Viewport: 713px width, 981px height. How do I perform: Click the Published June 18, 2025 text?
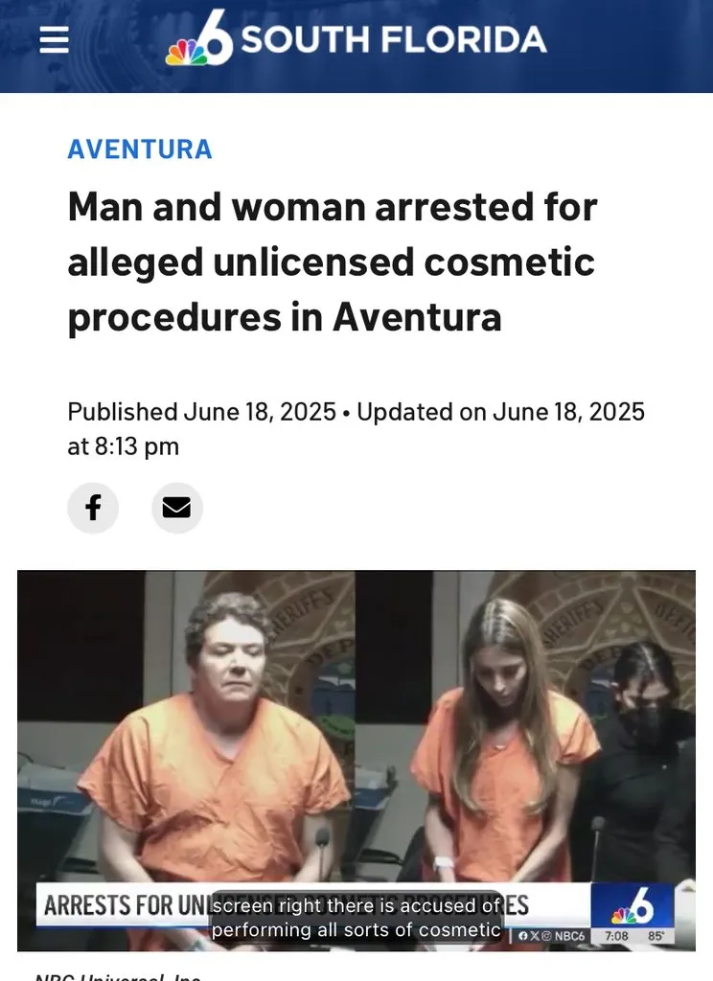pyautogui.click(x=201, y=412)
